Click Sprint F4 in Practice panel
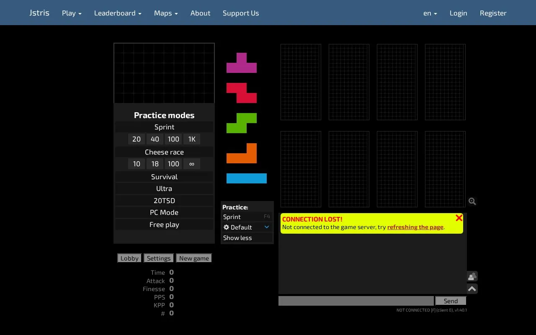Viewport: 536px width, 335px height. (247, 216)
